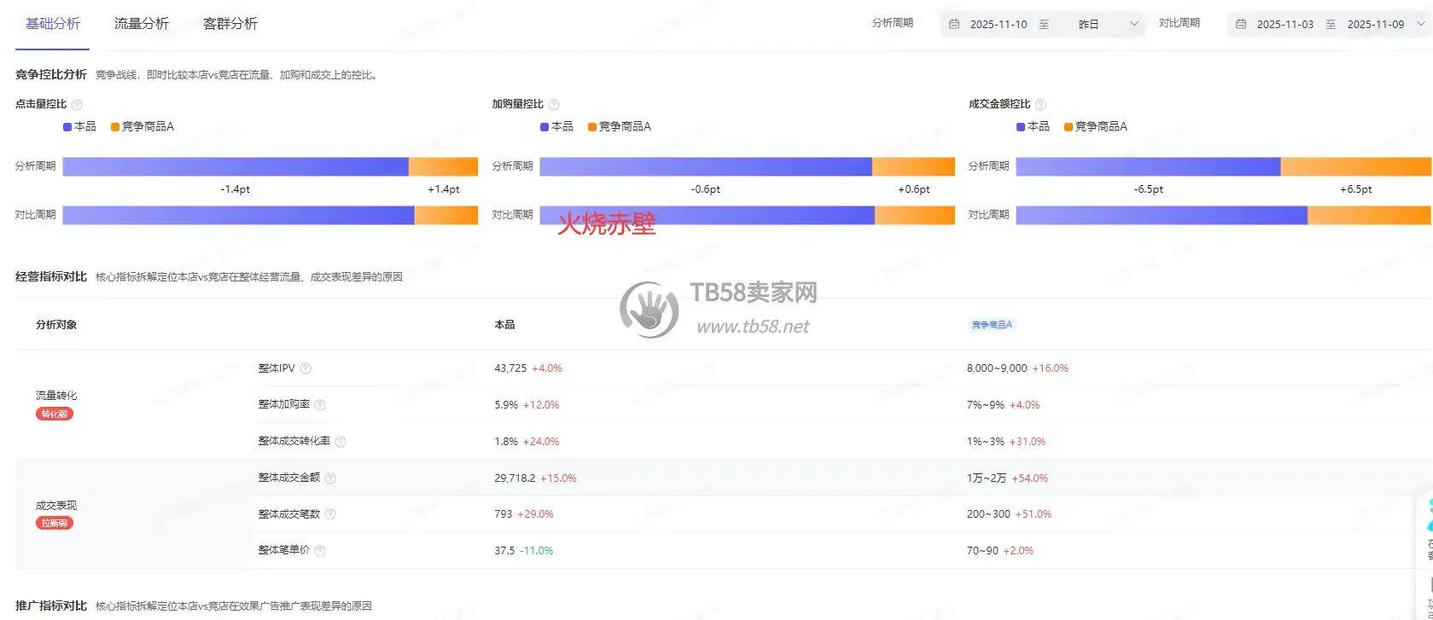Click help icon beside 整体成交笔数
This screenshot has height=620, width=1433.
(330, 514)
